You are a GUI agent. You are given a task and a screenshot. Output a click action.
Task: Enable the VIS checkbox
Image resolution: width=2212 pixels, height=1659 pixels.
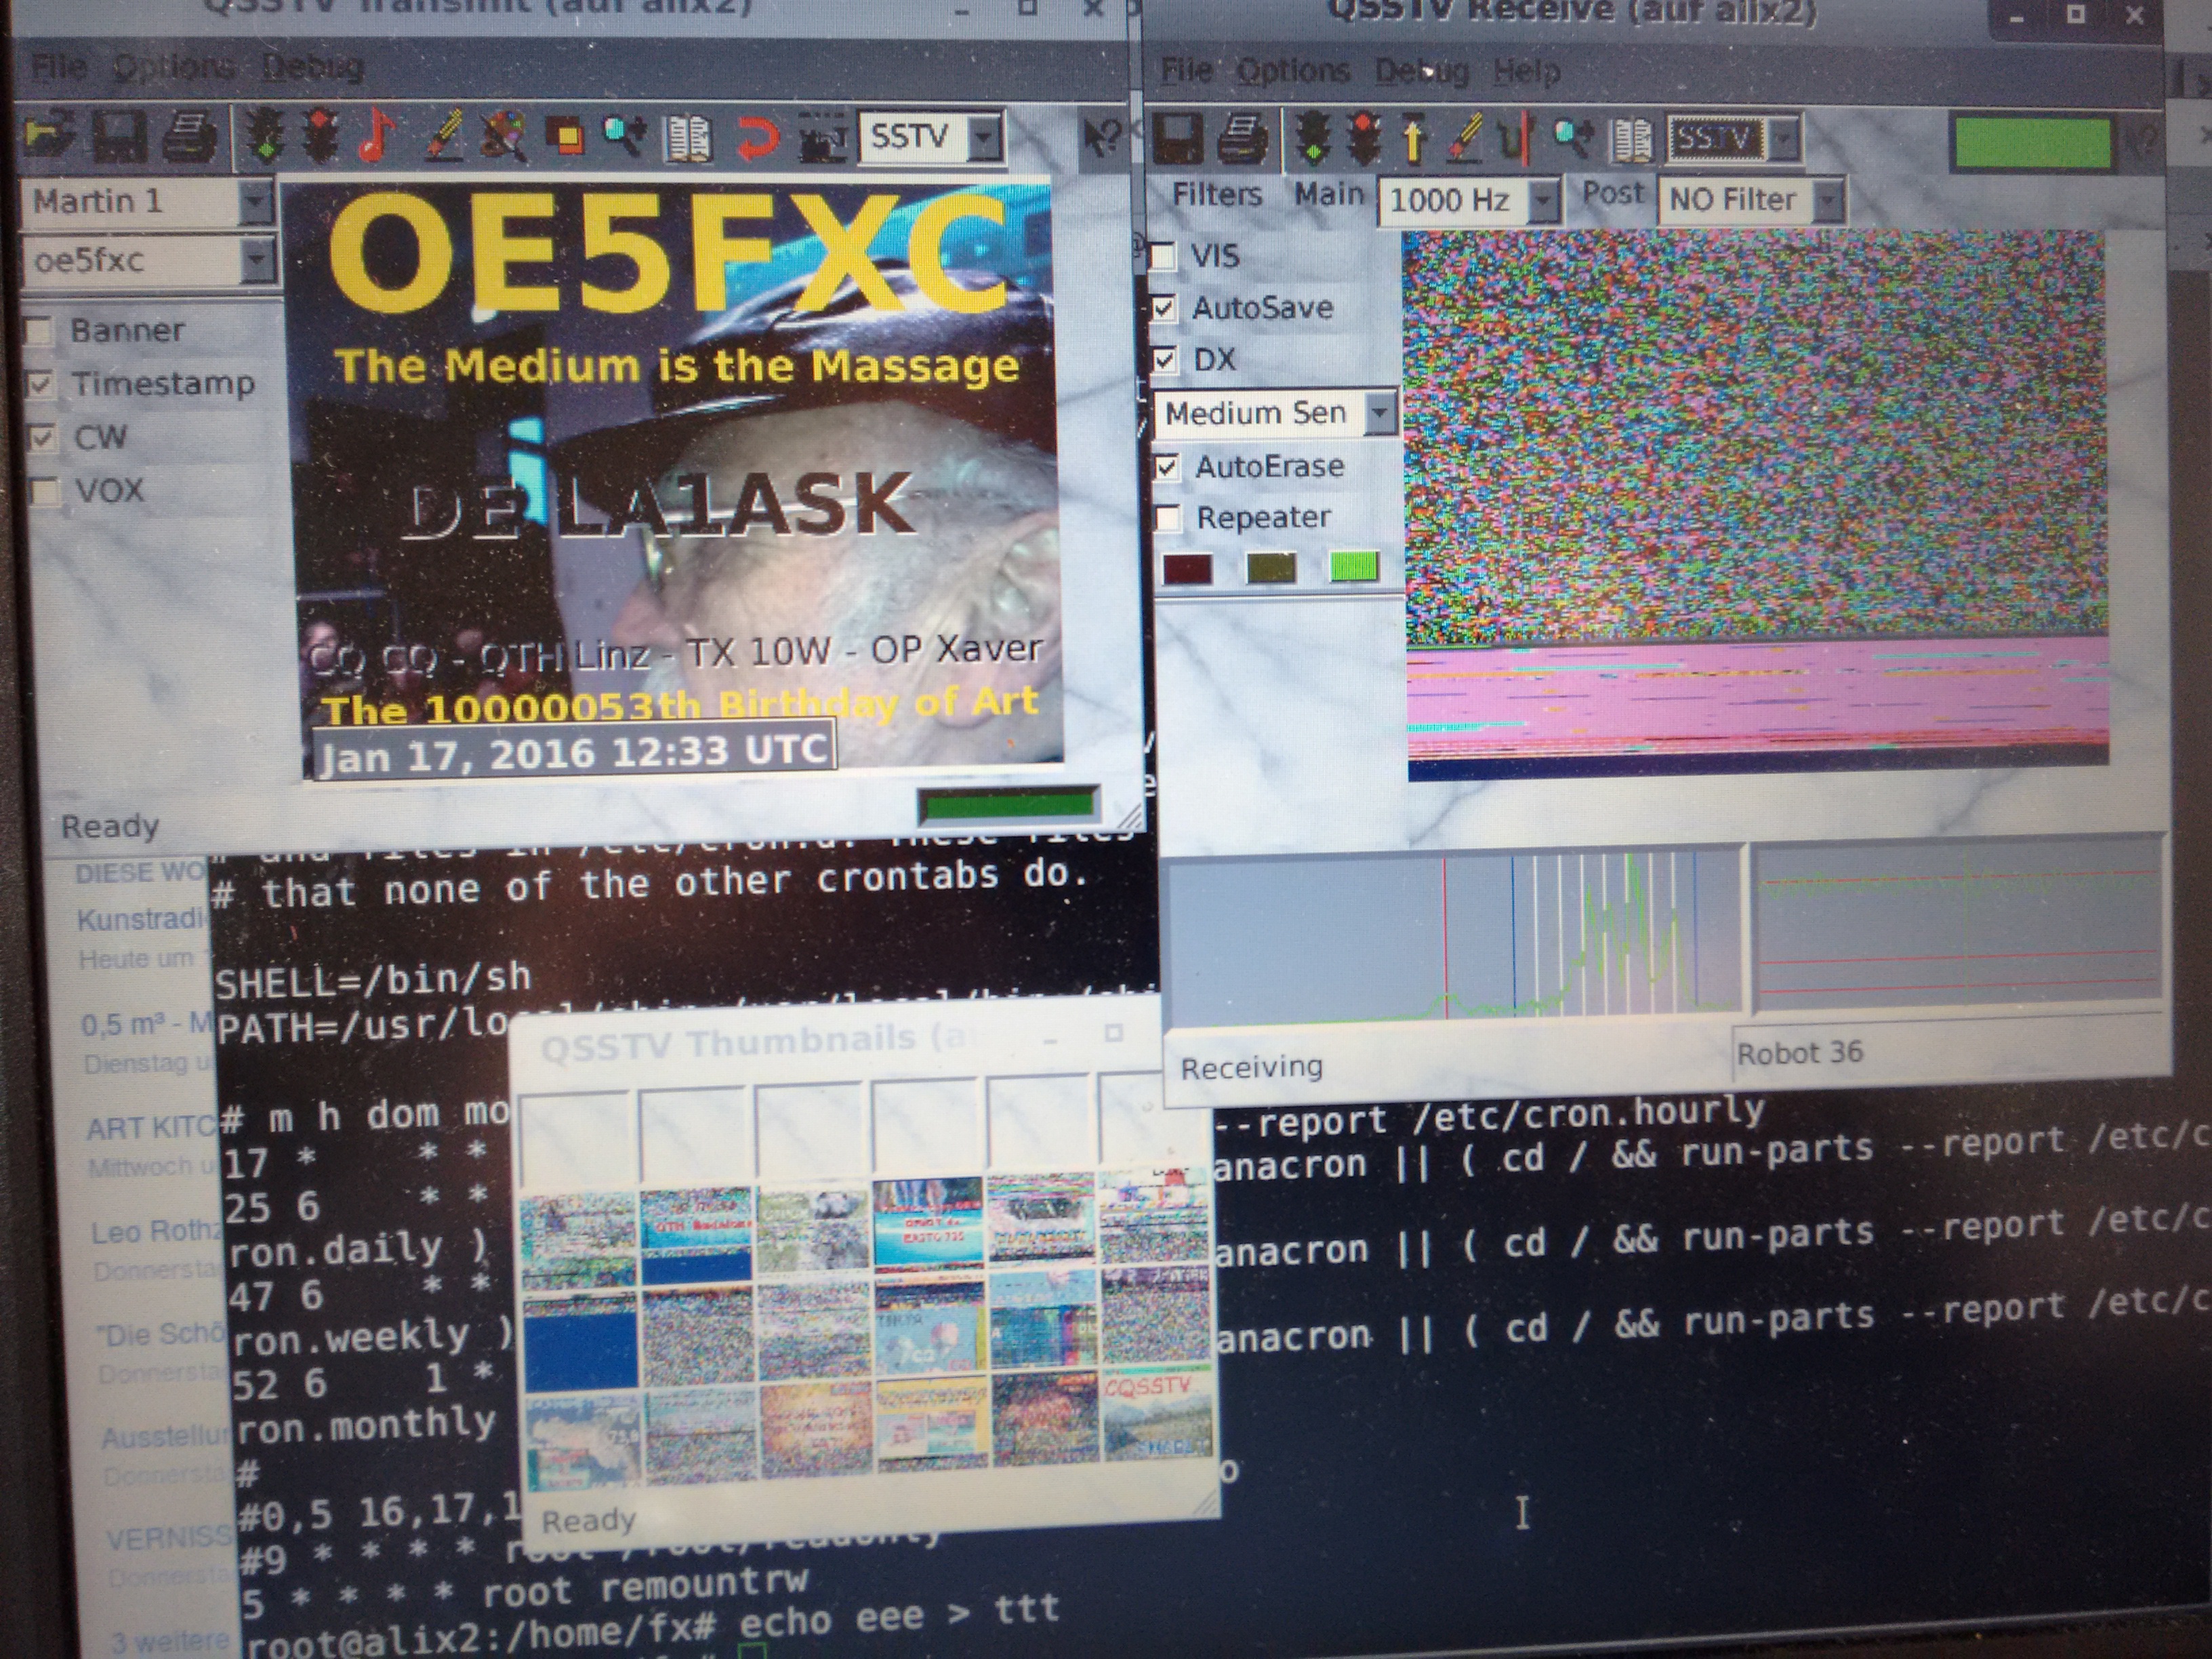click(x=1163, y=256)
